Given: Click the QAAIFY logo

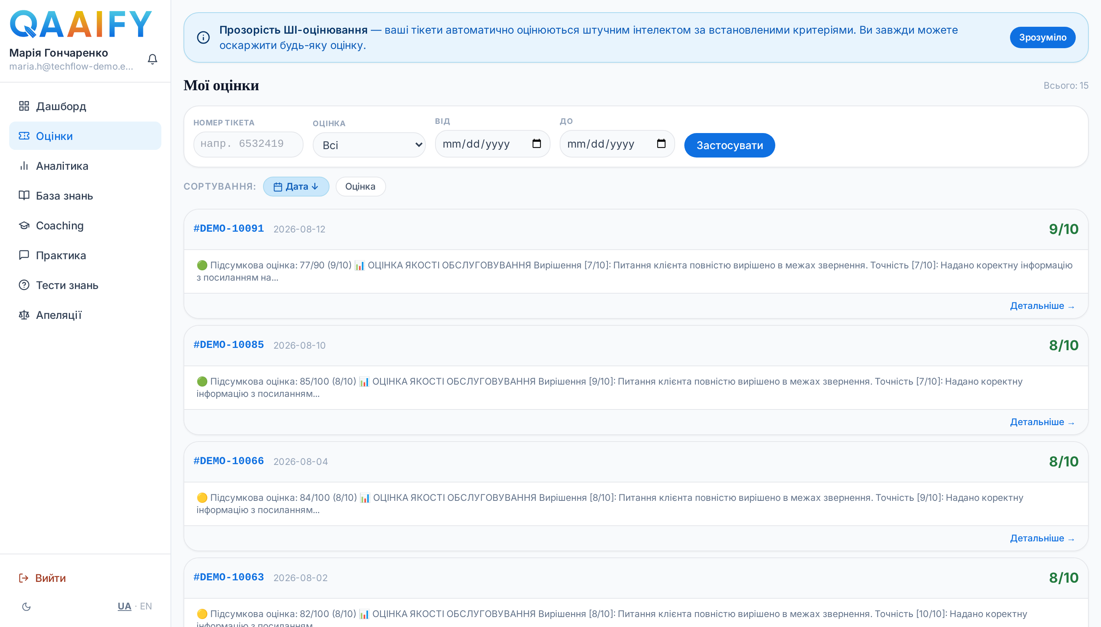Looking at the screenshot, I should pos(81,24).
